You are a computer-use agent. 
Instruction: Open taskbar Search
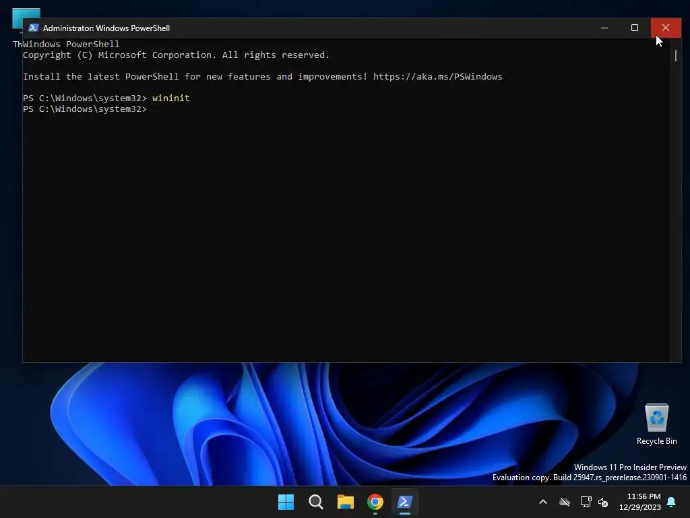tap(316, 502)
